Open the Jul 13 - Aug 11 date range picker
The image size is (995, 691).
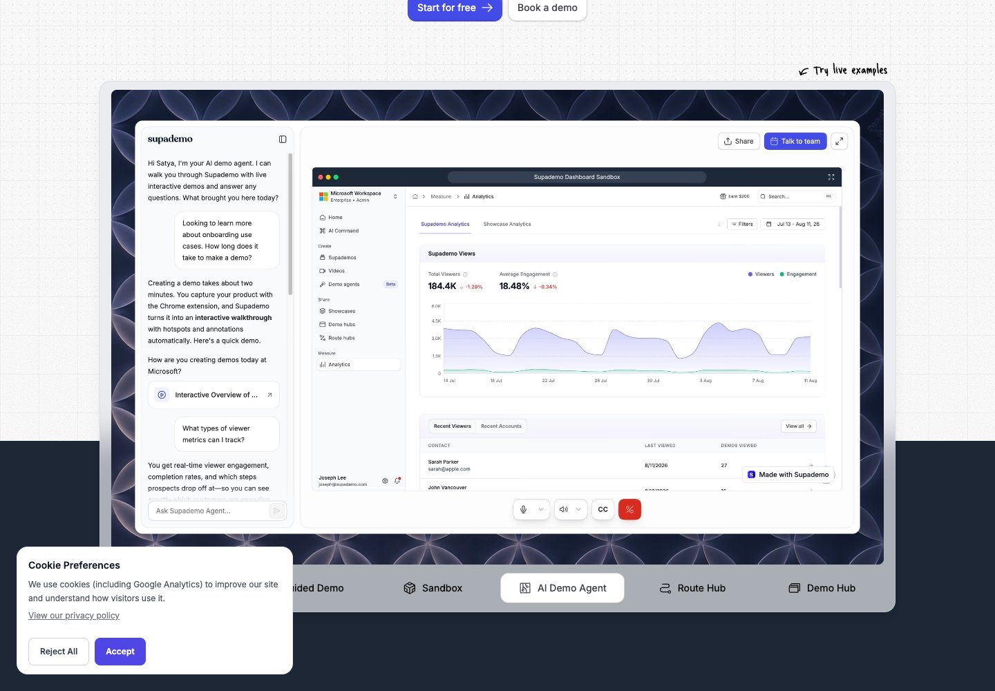point(793,224)
